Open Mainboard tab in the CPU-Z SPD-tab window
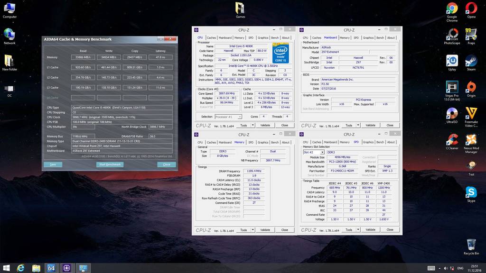486x273 pixels. [x=330, y=142]
